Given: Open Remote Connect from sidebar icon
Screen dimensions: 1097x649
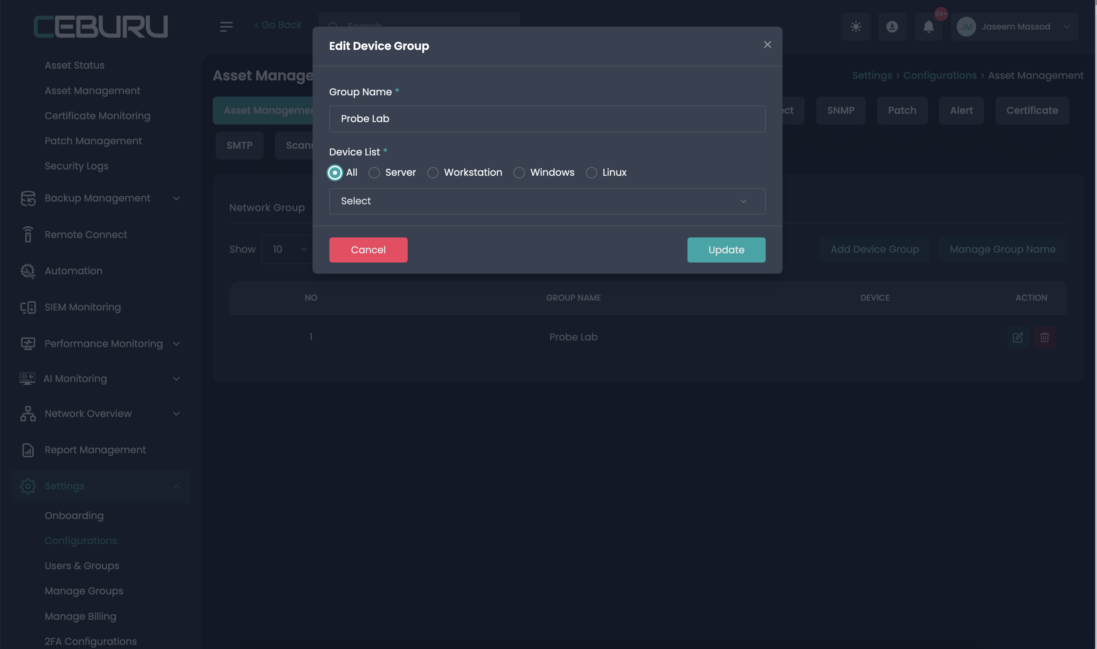Looking at the screenshot, I should pos(28,235).
